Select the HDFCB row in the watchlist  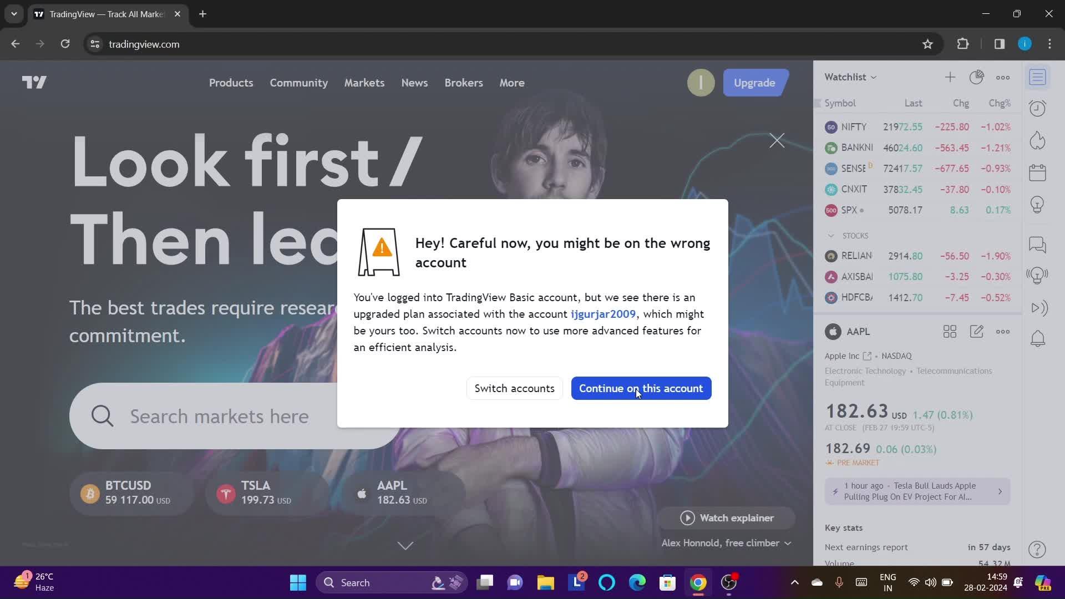(917, 298)
